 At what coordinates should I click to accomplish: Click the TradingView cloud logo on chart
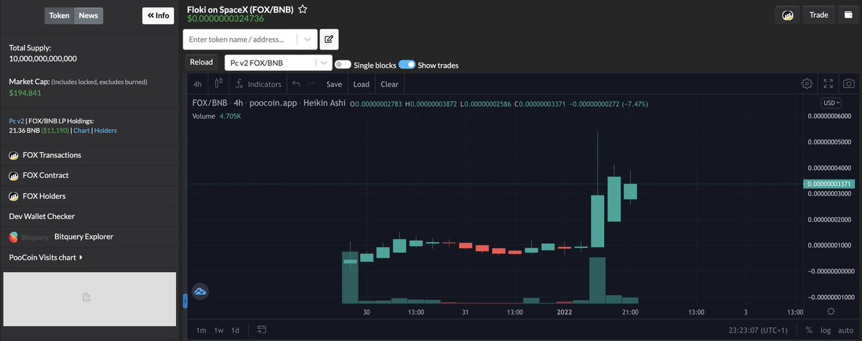click(x=200, y=291)
